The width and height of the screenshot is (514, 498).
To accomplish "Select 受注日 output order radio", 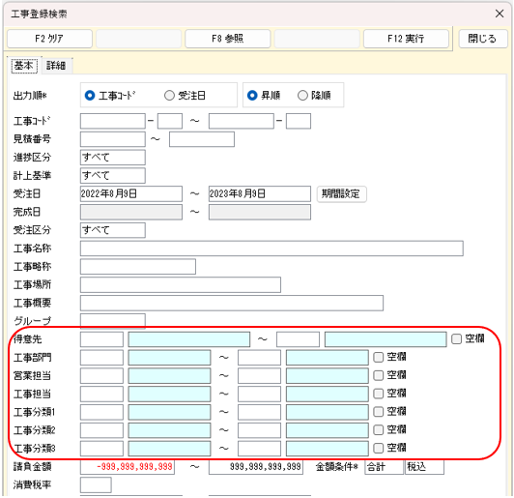I will pos(169,96).
